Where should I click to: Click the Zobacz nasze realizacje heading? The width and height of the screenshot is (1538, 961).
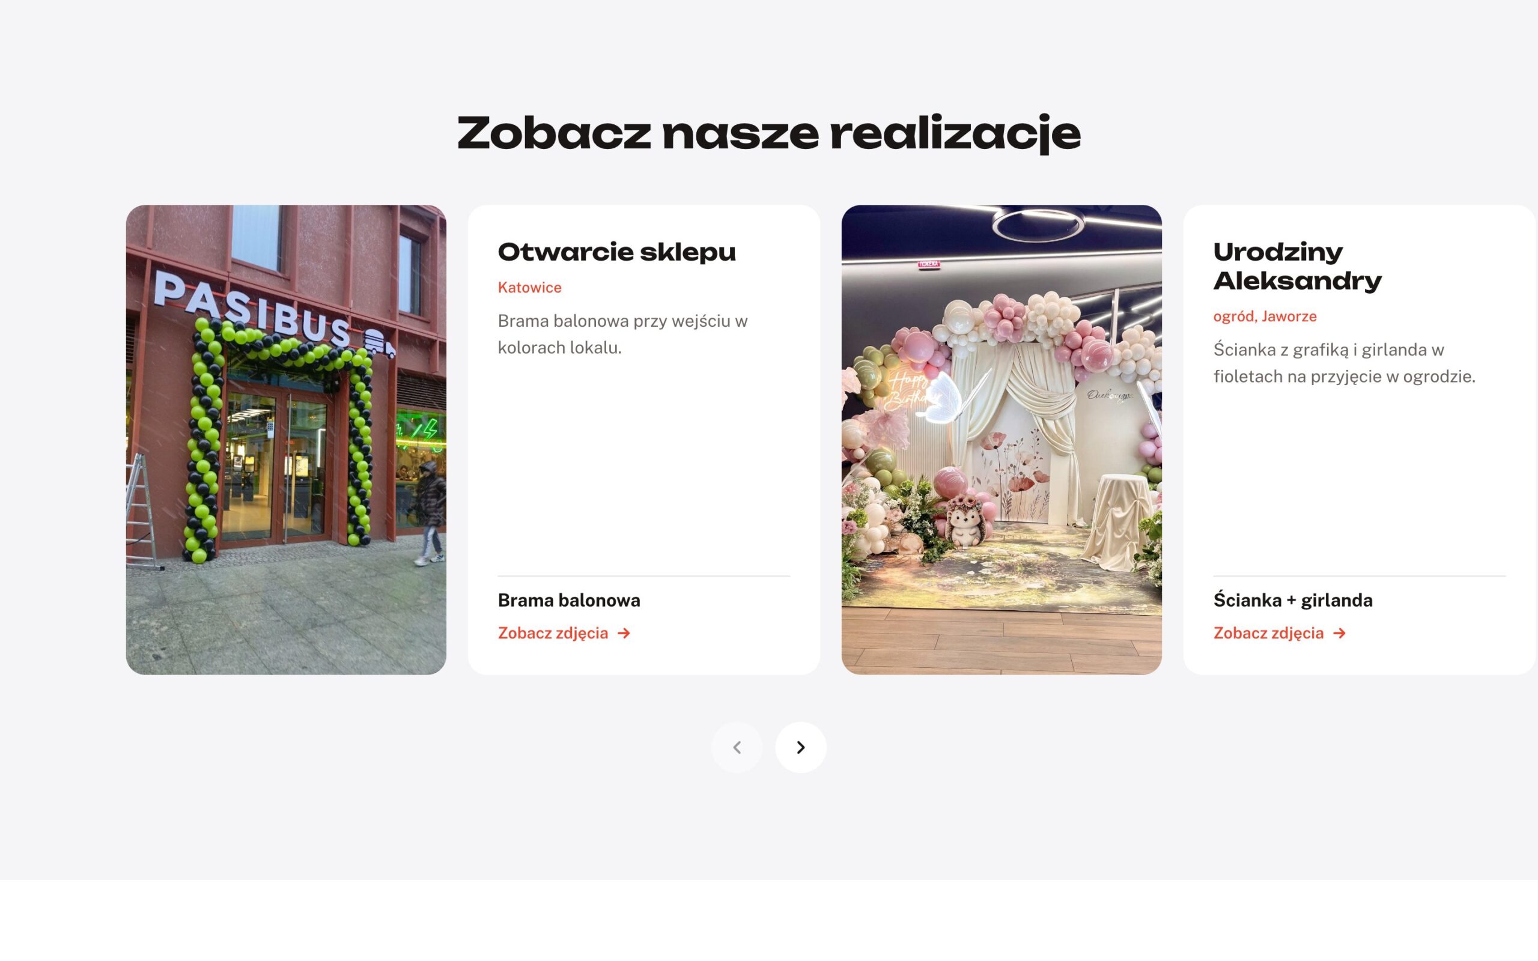pos(769,133)
